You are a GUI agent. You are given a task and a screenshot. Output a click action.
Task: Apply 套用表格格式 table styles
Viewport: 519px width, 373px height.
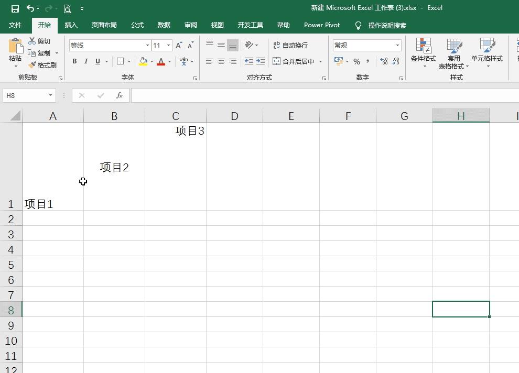(x=454, y=51)
